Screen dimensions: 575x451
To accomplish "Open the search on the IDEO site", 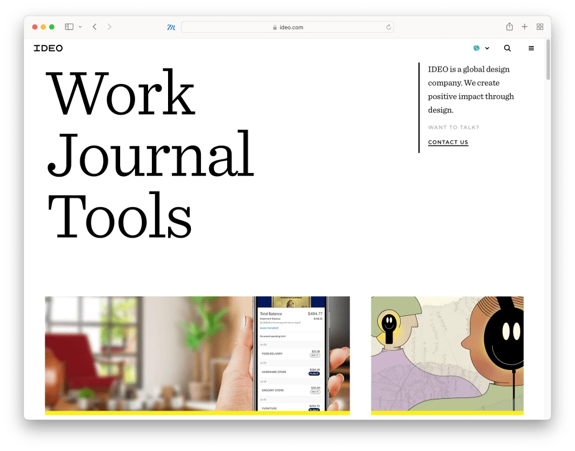I will pyautogui.click(x=507, y=48).
